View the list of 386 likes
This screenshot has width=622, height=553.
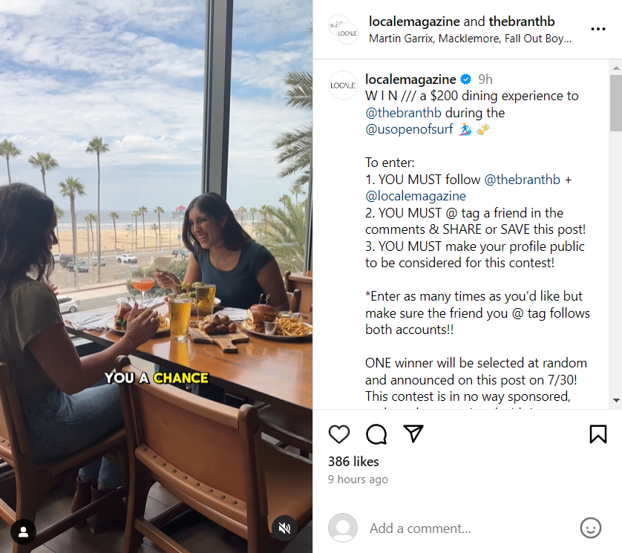(353, 462)
